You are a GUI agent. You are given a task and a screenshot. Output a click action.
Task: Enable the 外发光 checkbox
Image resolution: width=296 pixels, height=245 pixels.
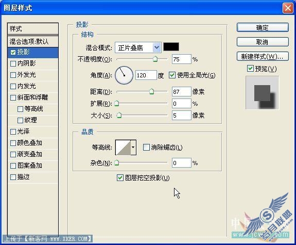13,75
